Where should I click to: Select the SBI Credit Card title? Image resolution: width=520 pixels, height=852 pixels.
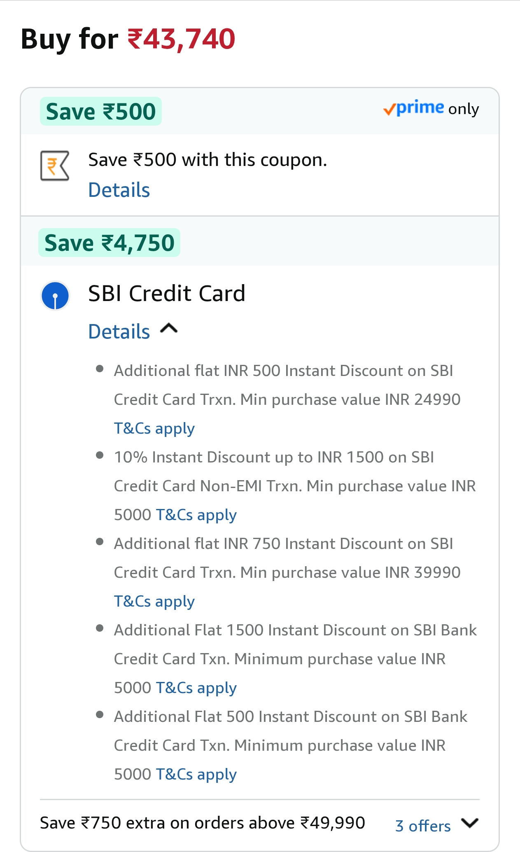(167, 294)
